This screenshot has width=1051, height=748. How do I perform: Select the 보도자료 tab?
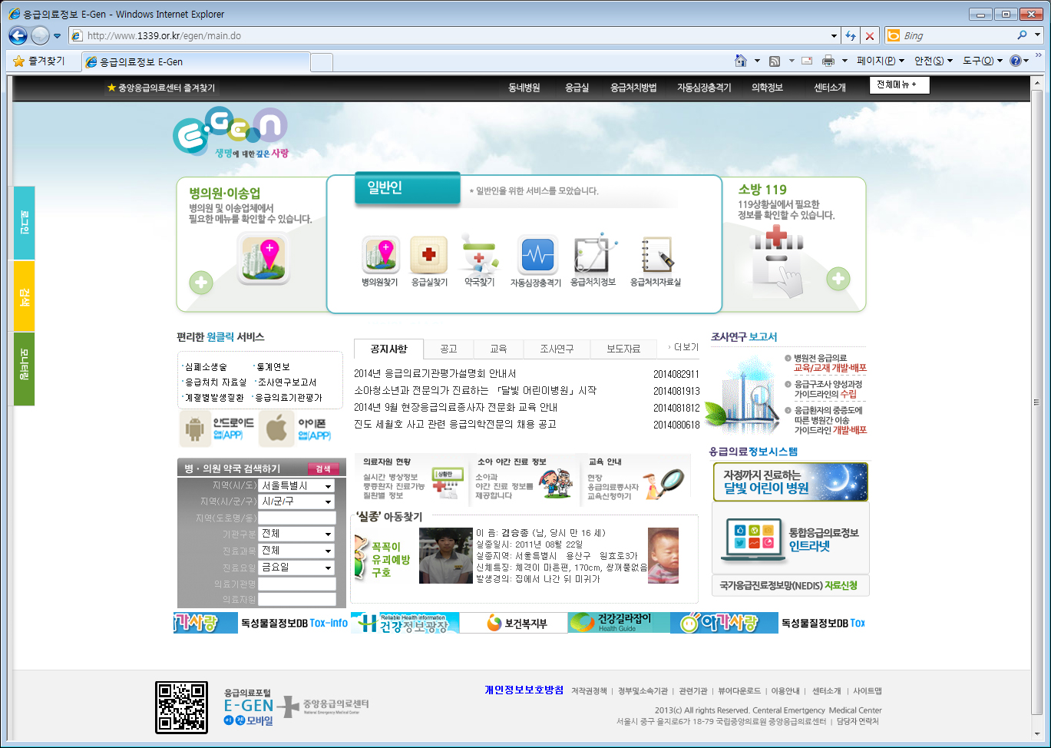(623, 349)
